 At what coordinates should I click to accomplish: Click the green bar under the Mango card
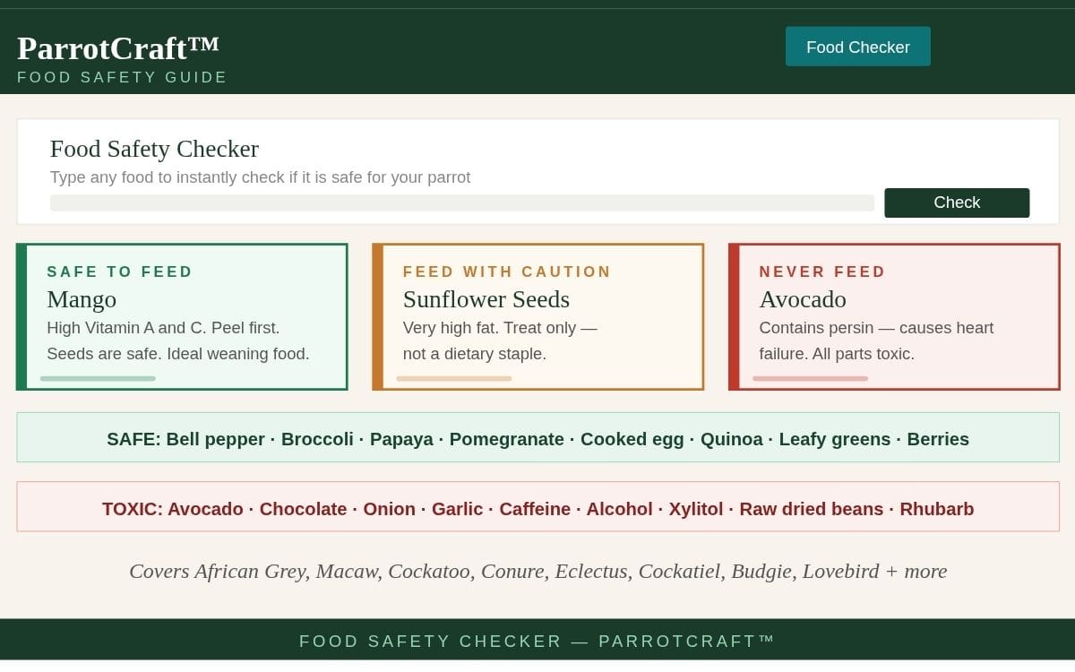[x=98, y=379]
